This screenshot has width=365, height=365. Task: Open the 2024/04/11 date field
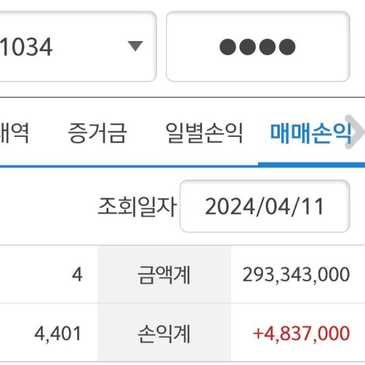click(265, 206)
